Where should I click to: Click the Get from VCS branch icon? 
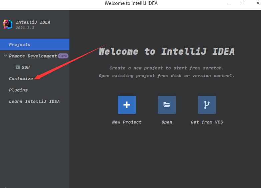207,105
